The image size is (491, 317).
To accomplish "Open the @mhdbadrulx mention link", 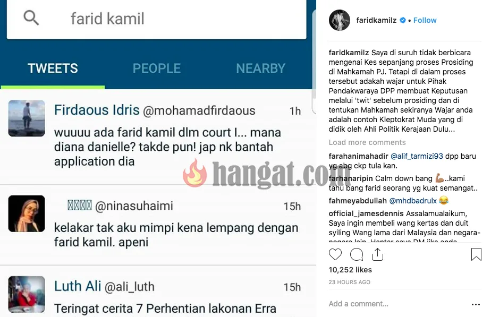I will (413, 201).
